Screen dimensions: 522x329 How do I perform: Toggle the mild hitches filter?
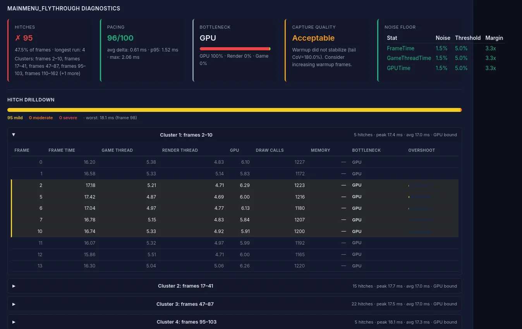pyautogui.click(x=15, y=118)
